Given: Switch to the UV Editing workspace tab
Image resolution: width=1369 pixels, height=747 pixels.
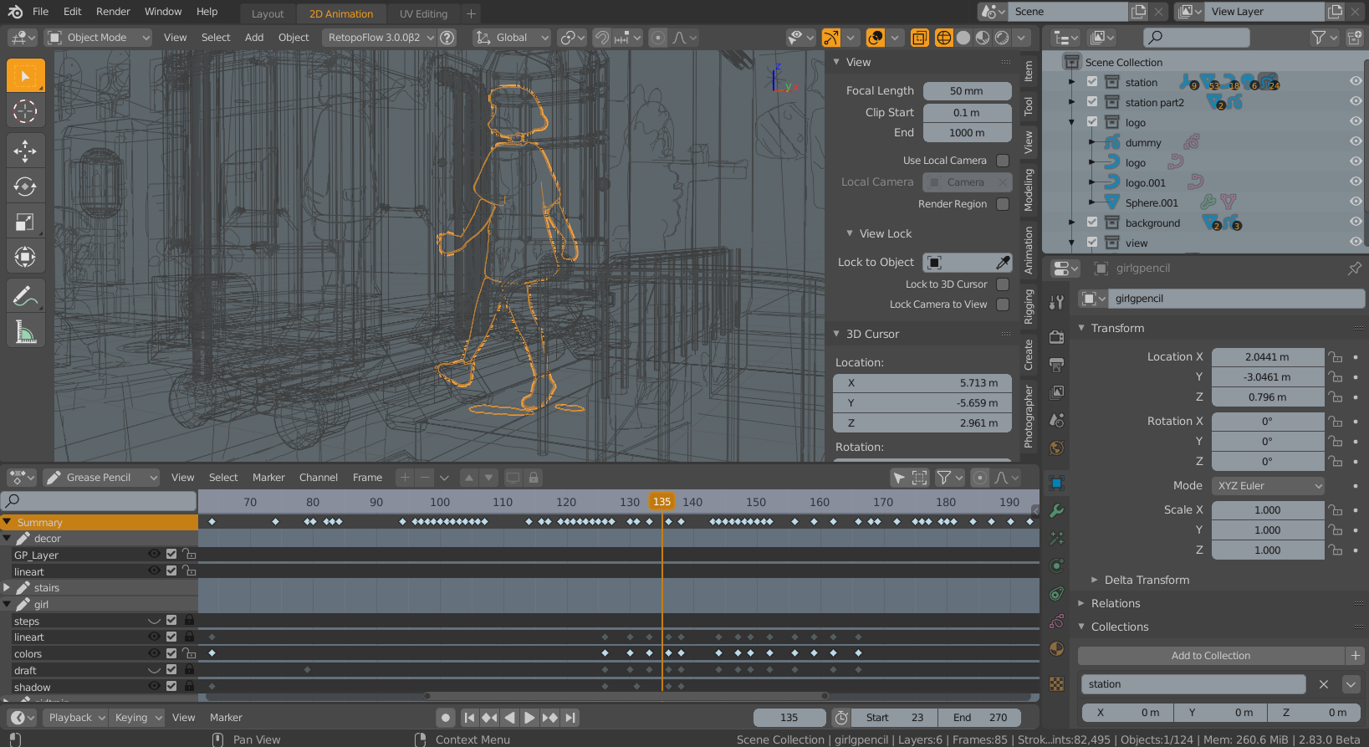Looking at the screenshot, I should point(423,13).
